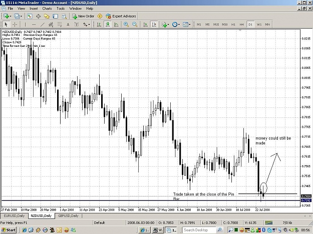Image resolution: width=313 pixels, height=234 pixels.
Task: Click the connection status 7/0 kb indicator
Action: 287,223
